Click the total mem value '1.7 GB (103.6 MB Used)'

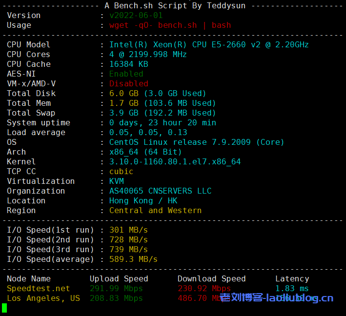click(163, 103)
